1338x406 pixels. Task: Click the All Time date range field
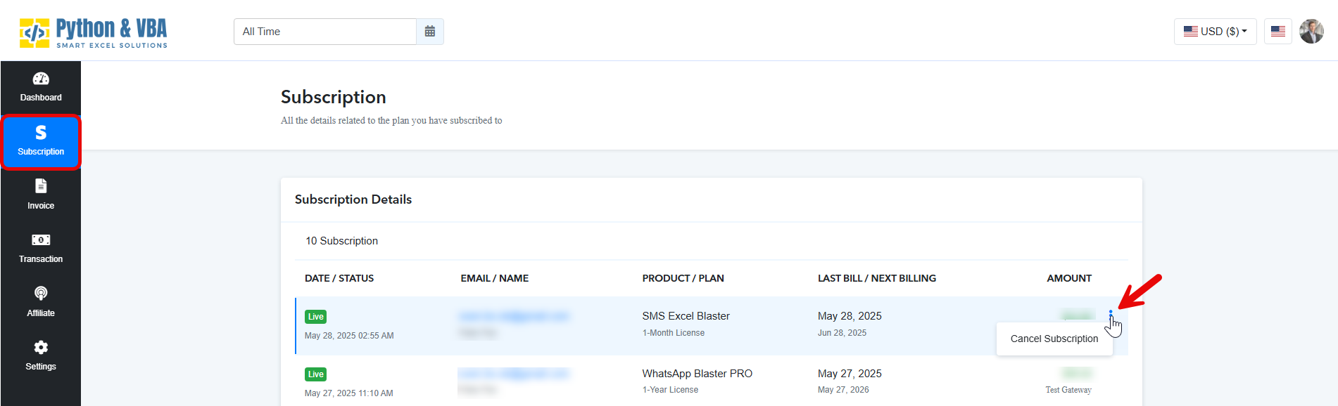[x=324, y=32]
